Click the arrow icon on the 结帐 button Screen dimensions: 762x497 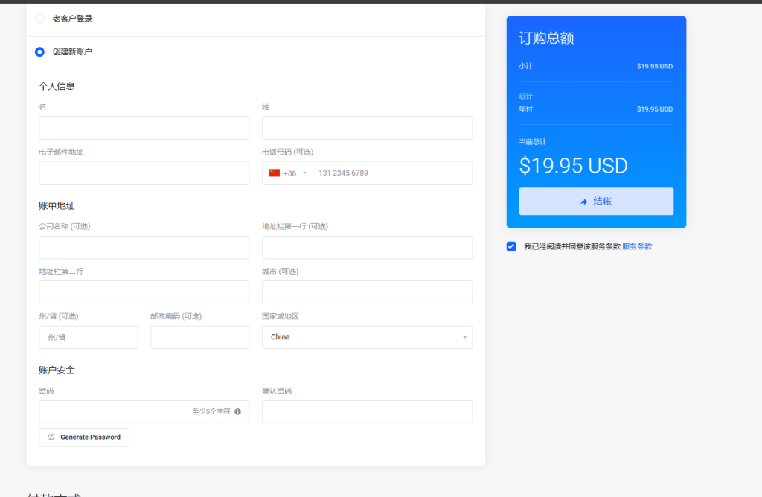pos(584,202)
